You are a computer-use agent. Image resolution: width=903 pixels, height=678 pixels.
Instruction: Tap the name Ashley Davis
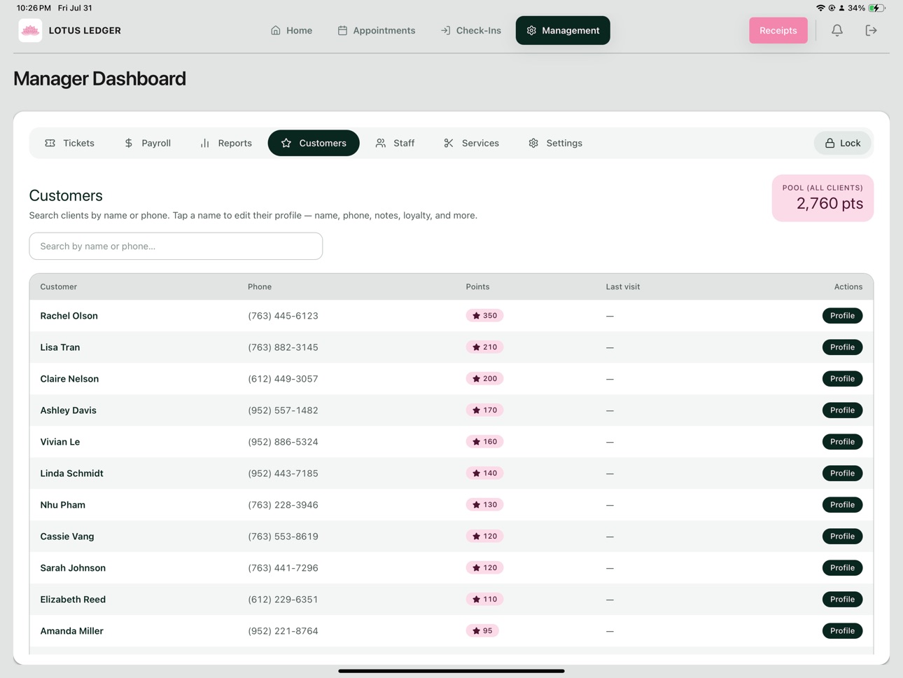tap(68, 410)
